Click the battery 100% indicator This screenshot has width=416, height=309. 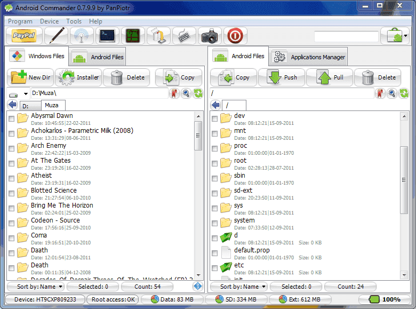point(385,299)
